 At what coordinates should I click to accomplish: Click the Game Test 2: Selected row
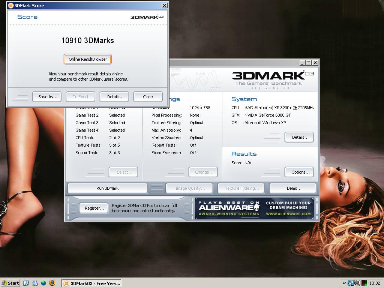point(100,115)
